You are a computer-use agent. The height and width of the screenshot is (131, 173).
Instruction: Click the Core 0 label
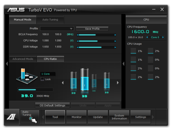click(155, 37)
